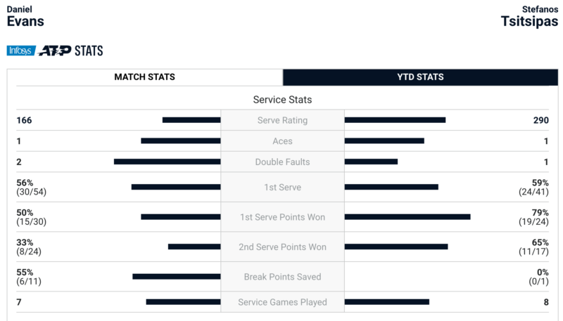This screenshot has height=321, width=563.
Task: Click the Infosys logo badge
Action: pyautogui.click(x=21, y=51)
